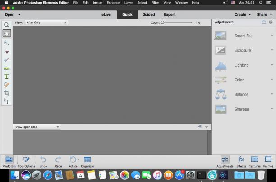Image resolution: width=276 pixels, height=182 pixels.
Task: Open the Frames panel
Action: pos(268,162)
